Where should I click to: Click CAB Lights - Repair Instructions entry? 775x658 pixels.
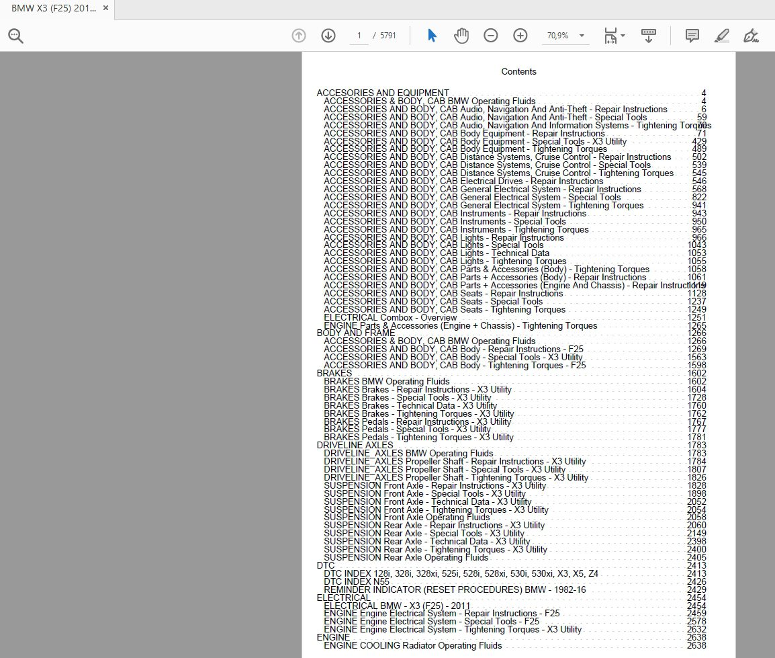(444, 237)
